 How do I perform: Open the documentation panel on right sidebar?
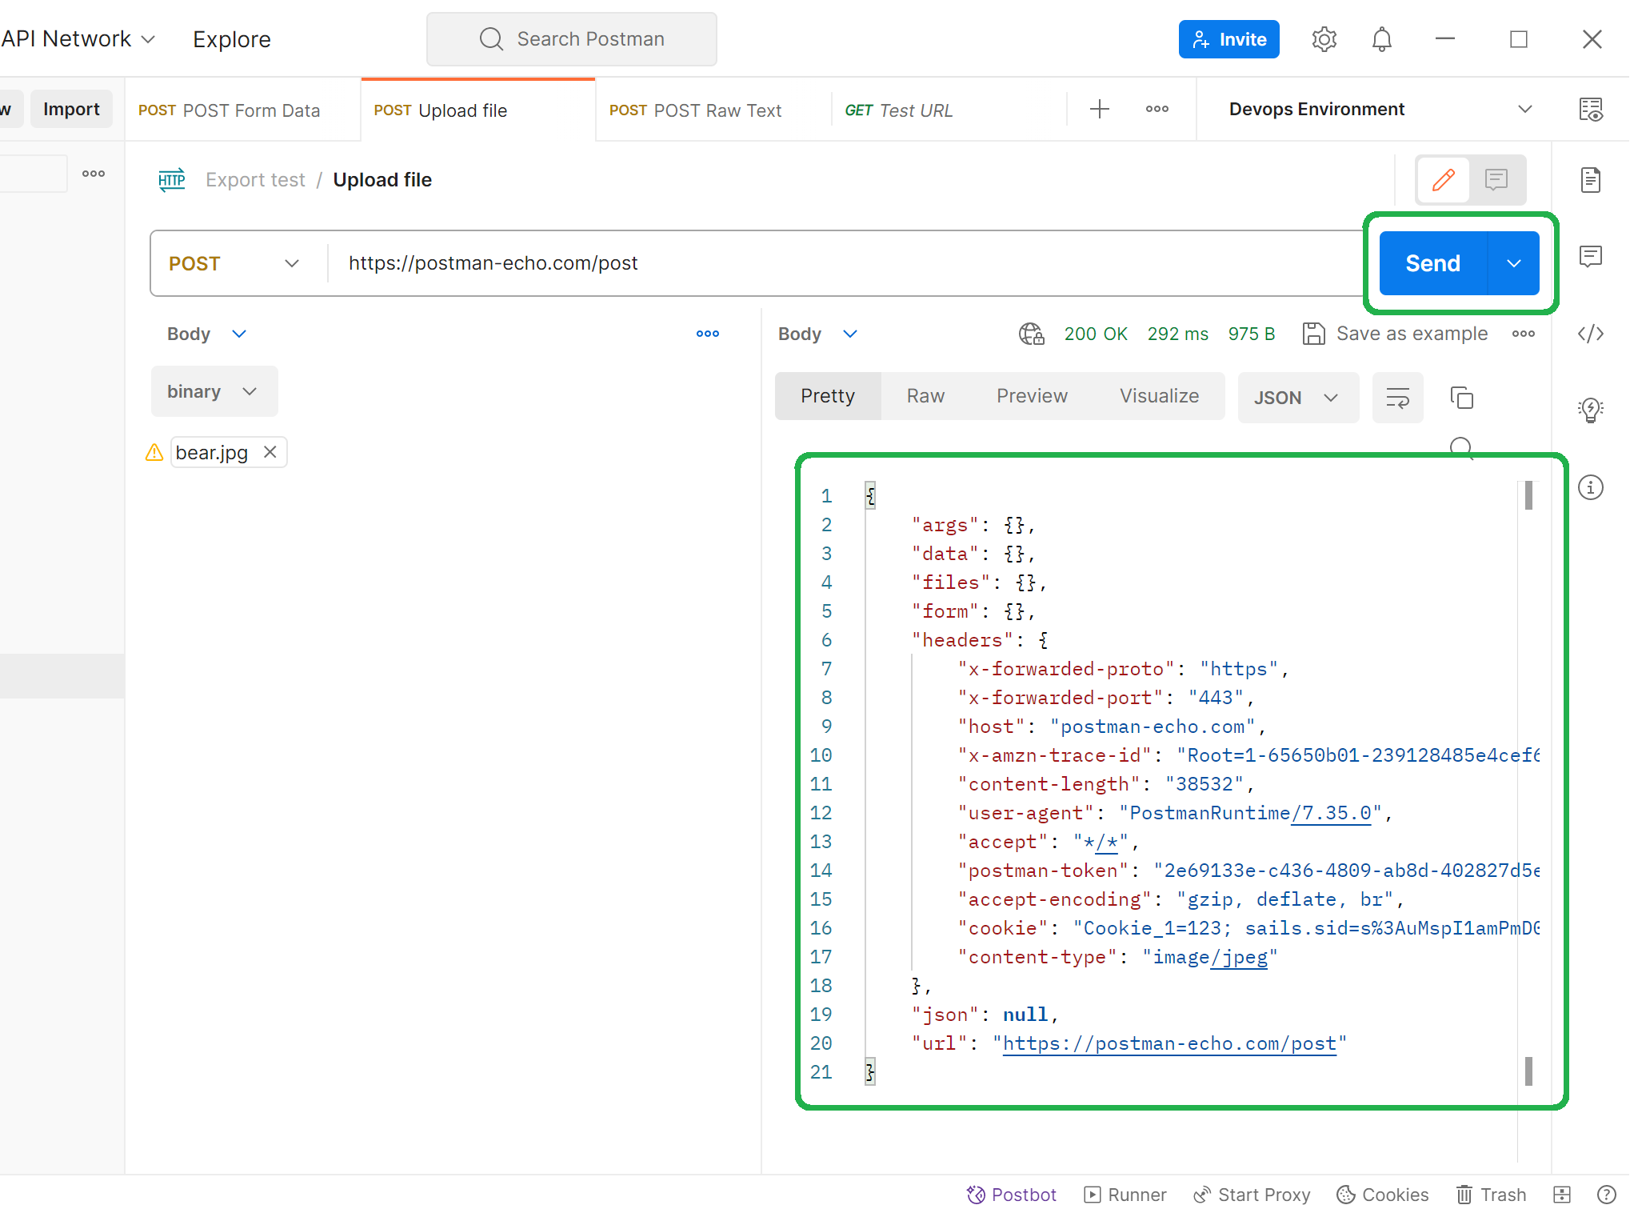tap(1592, 180)
